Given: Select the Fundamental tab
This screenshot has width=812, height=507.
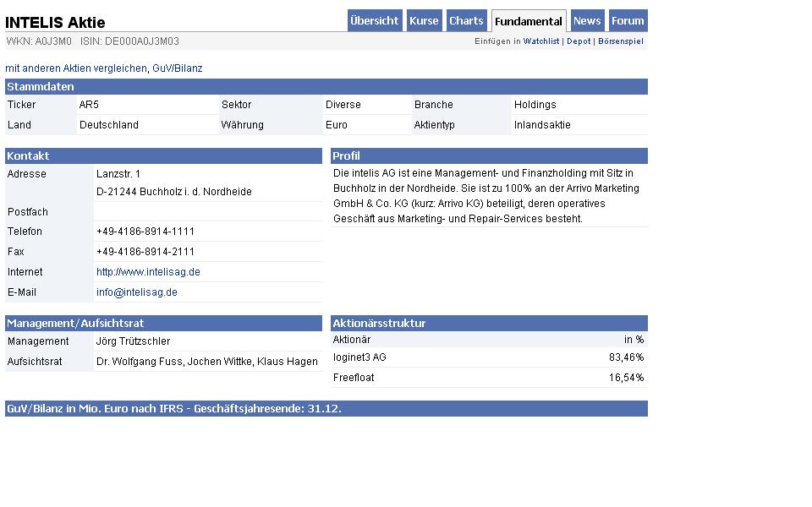Looking at the screenshot, I should 529,21.
